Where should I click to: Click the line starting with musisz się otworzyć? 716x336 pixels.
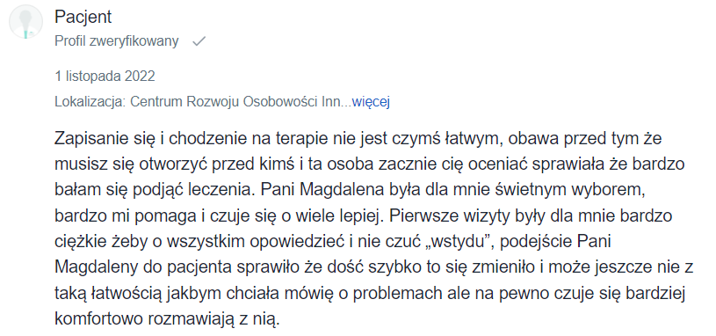(x=370, y=164)
